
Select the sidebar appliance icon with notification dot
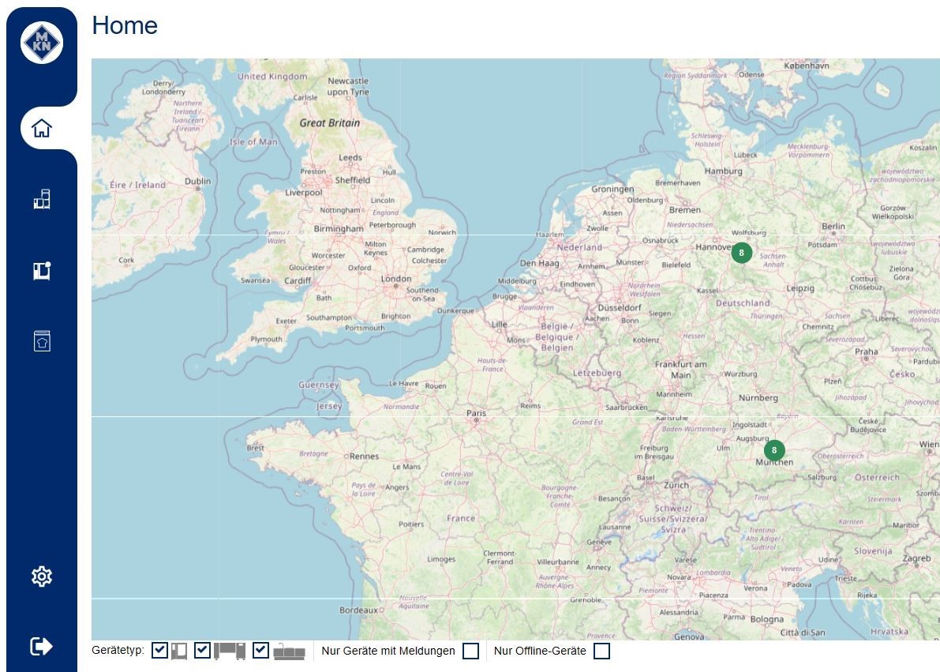click(x=42, y=270)
